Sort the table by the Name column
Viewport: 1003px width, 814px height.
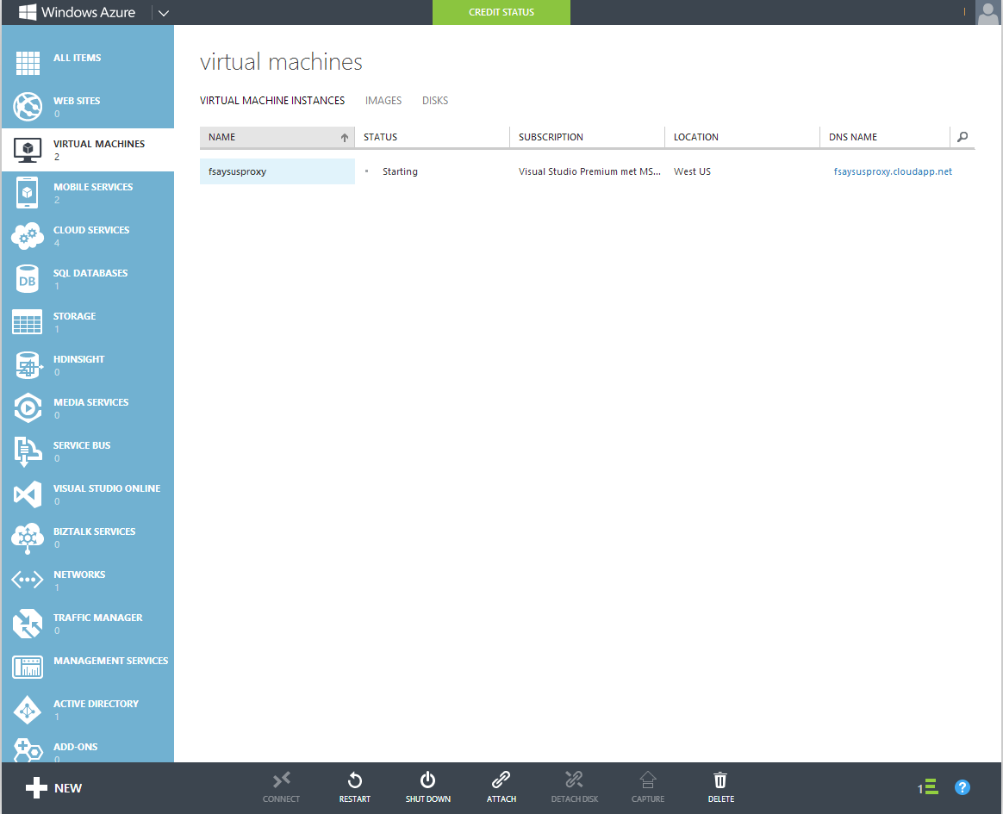tap(277, 137)
